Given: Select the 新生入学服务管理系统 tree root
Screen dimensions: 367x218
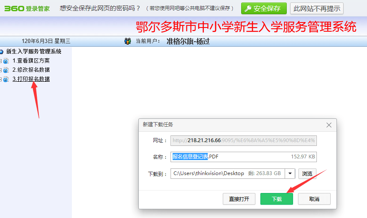Looking at the screenshot, I should pos(34,51).
